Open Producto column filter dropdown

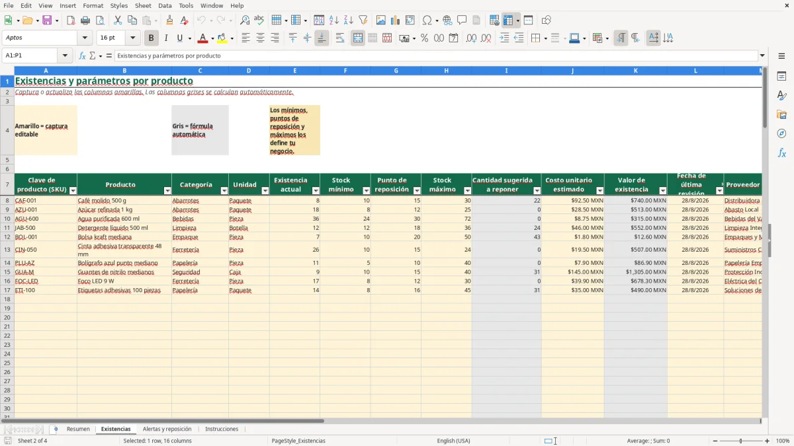[167, 190]
